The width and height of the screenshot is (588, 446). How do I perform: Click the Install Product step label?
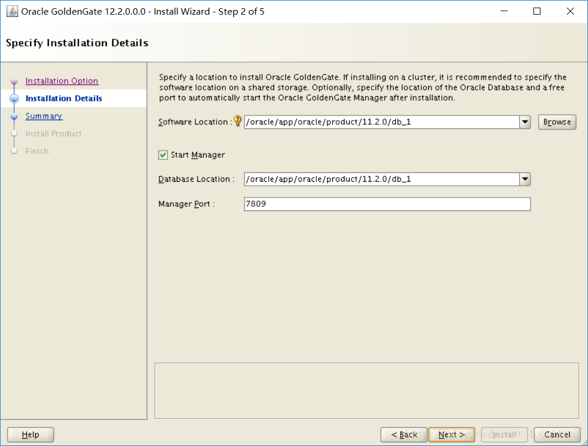(53, 134)
